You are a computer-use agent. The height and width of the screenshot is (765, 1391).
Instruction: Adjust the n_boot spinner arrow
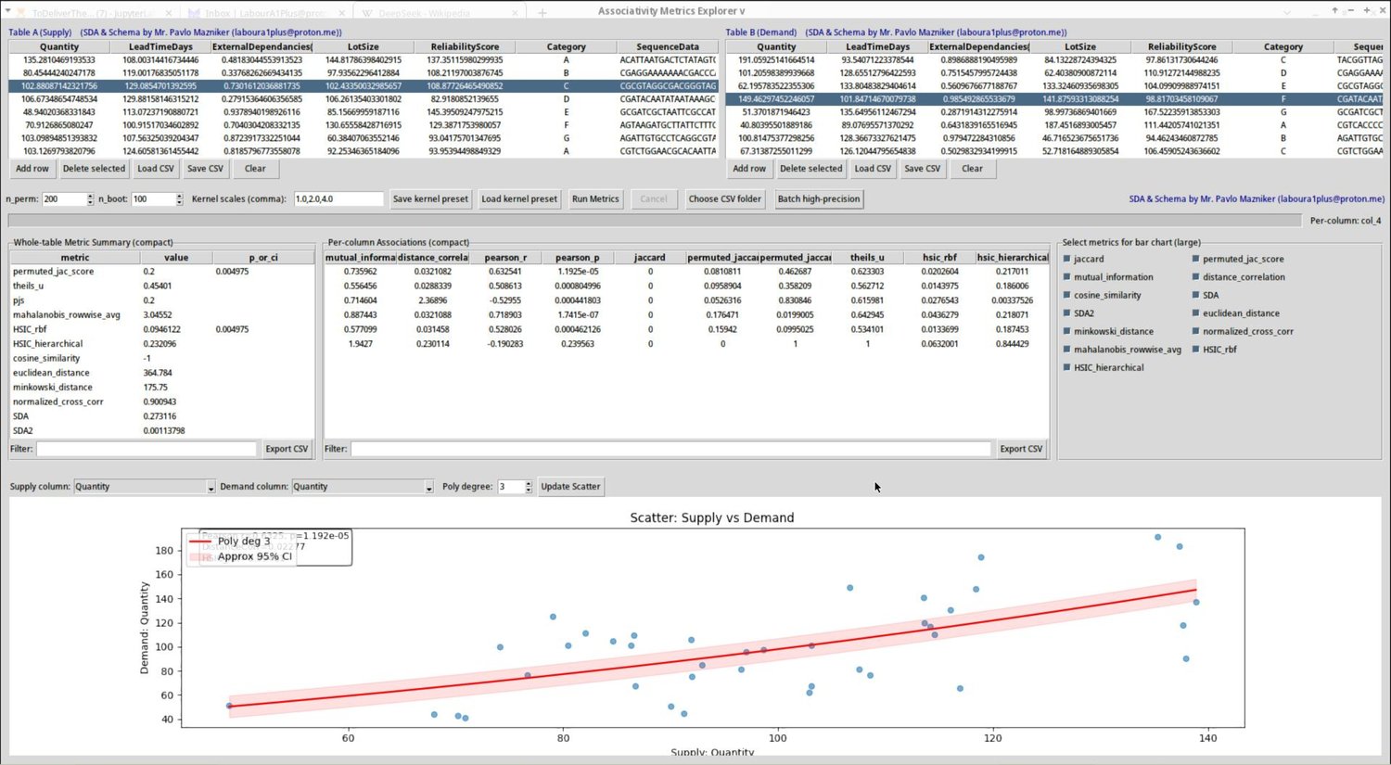(x=179, y=199)
